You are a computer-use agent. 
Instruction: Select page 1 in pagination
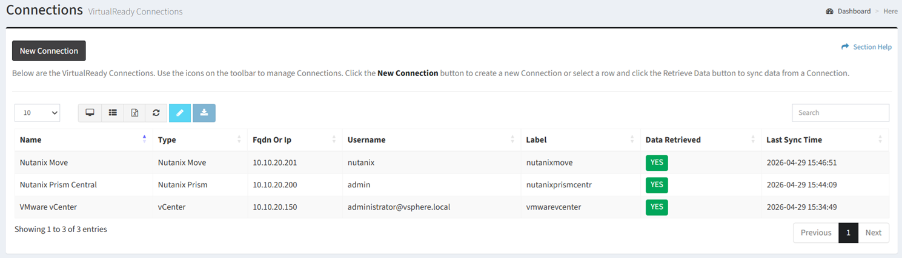(x=848, y=233)
